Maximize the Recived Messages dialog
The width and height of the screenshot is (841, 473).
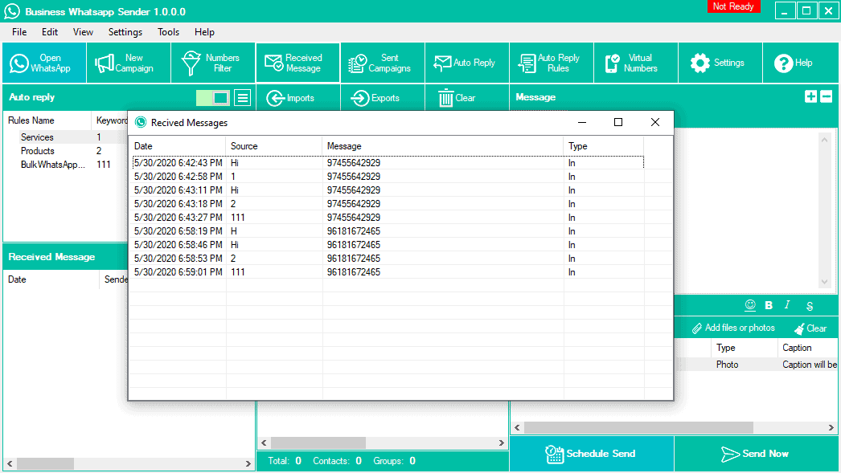pos(618,122)
